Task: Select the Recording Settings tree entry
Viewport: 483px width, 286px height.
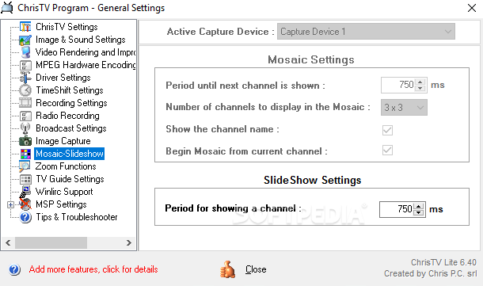Action: [71, 103]
